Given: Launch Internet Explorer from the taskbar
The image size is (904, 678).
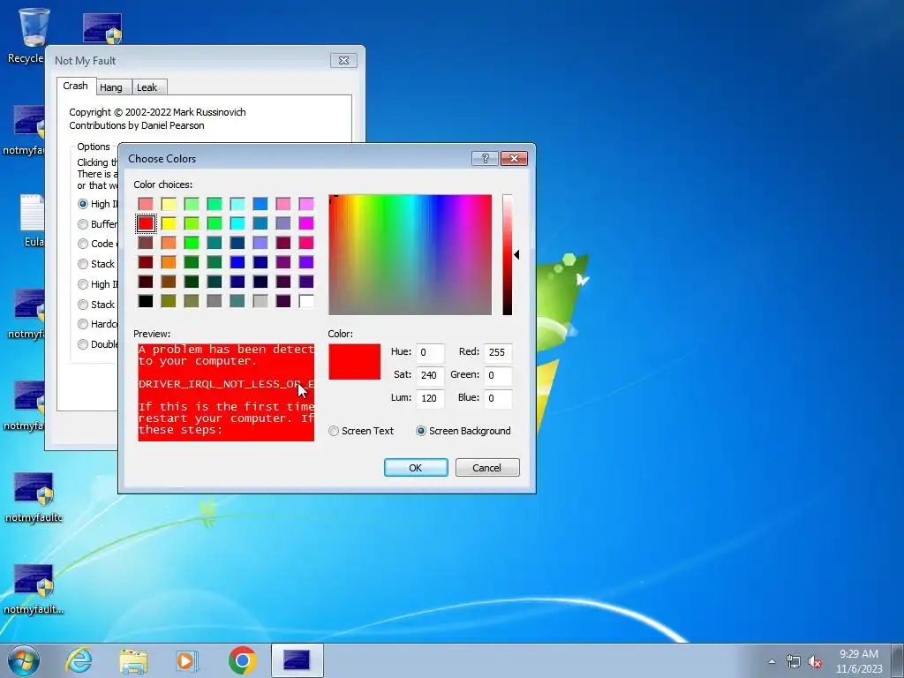Looking at the screenshot, I should pyautogui.click(x=79, y=660).
